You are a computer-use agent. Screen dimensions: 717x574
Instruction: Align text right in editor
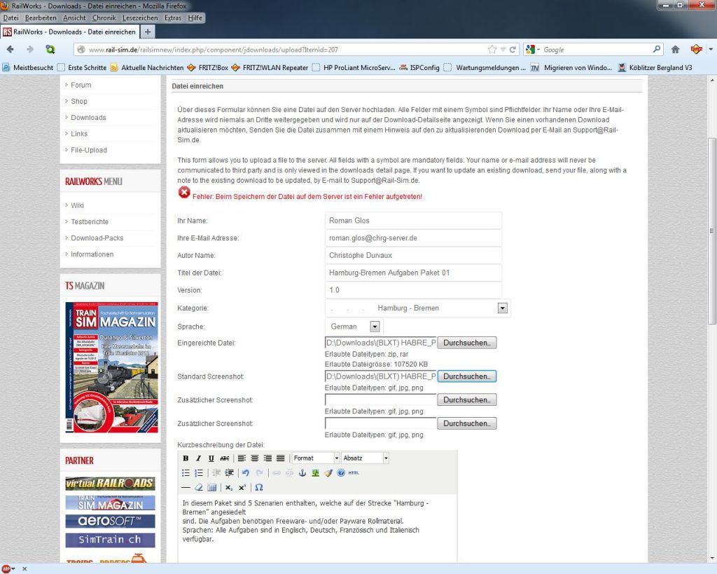tap(267, 458)
